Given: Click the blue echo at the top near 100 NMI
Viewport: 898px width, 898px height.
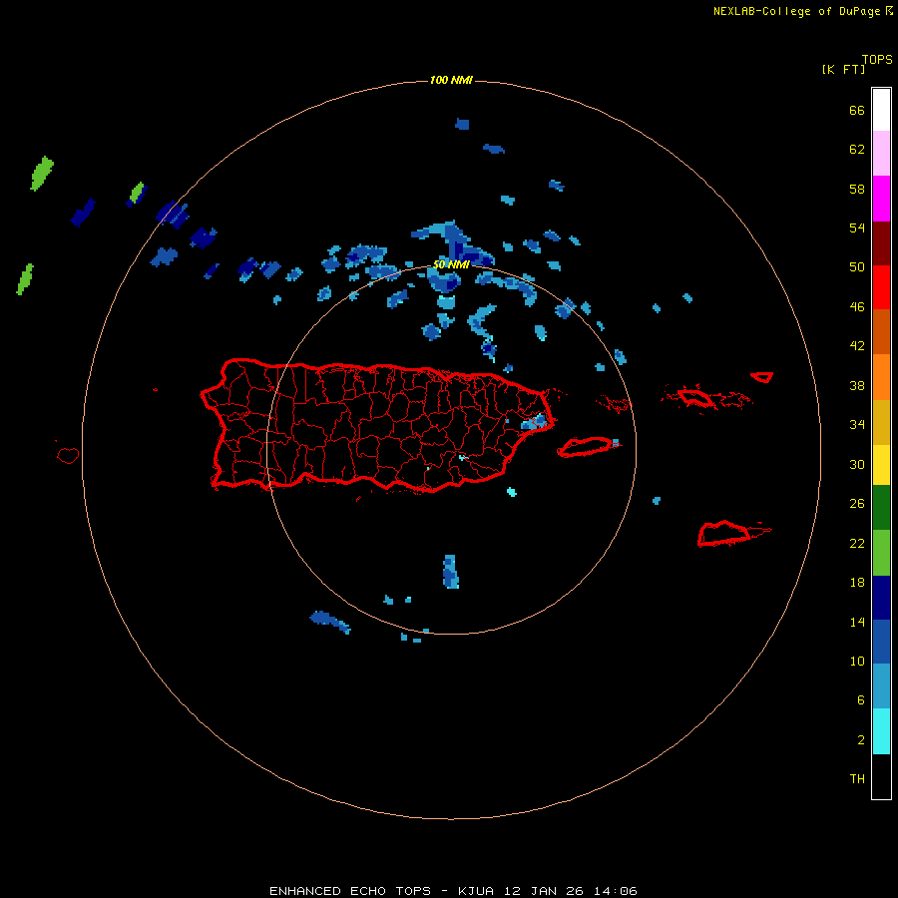Looking at the screenshot, I should click(x=462, y=125).
